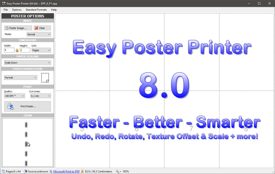Viewport: 275px width, 174px height.
Task: Open the Help menu
Action: point(54,10)
